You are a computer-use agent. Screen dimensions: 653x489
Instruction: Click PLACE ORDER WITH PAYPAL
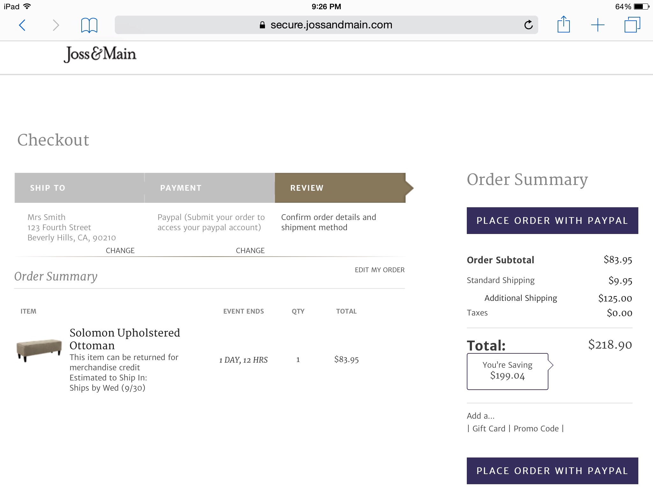552,221
